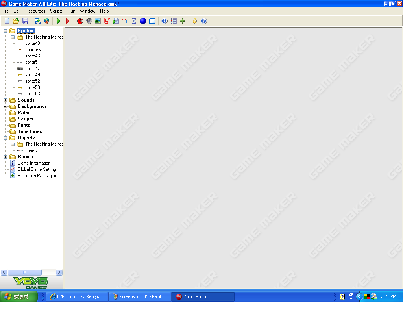The width and height of the screenshot is (403, 313).
Task: Select sprite52 in the tree
Action: click(x=33, y=81)
